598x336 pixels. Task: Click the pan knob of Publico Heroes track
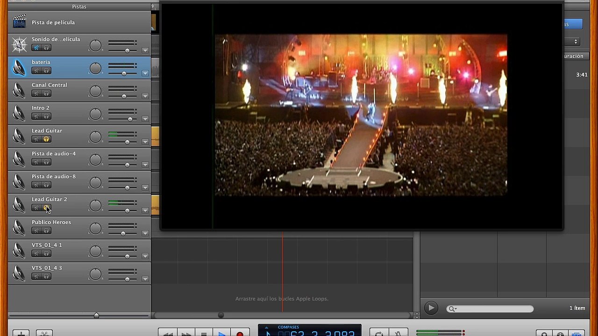pyautogui.click(x=95, y=228)
